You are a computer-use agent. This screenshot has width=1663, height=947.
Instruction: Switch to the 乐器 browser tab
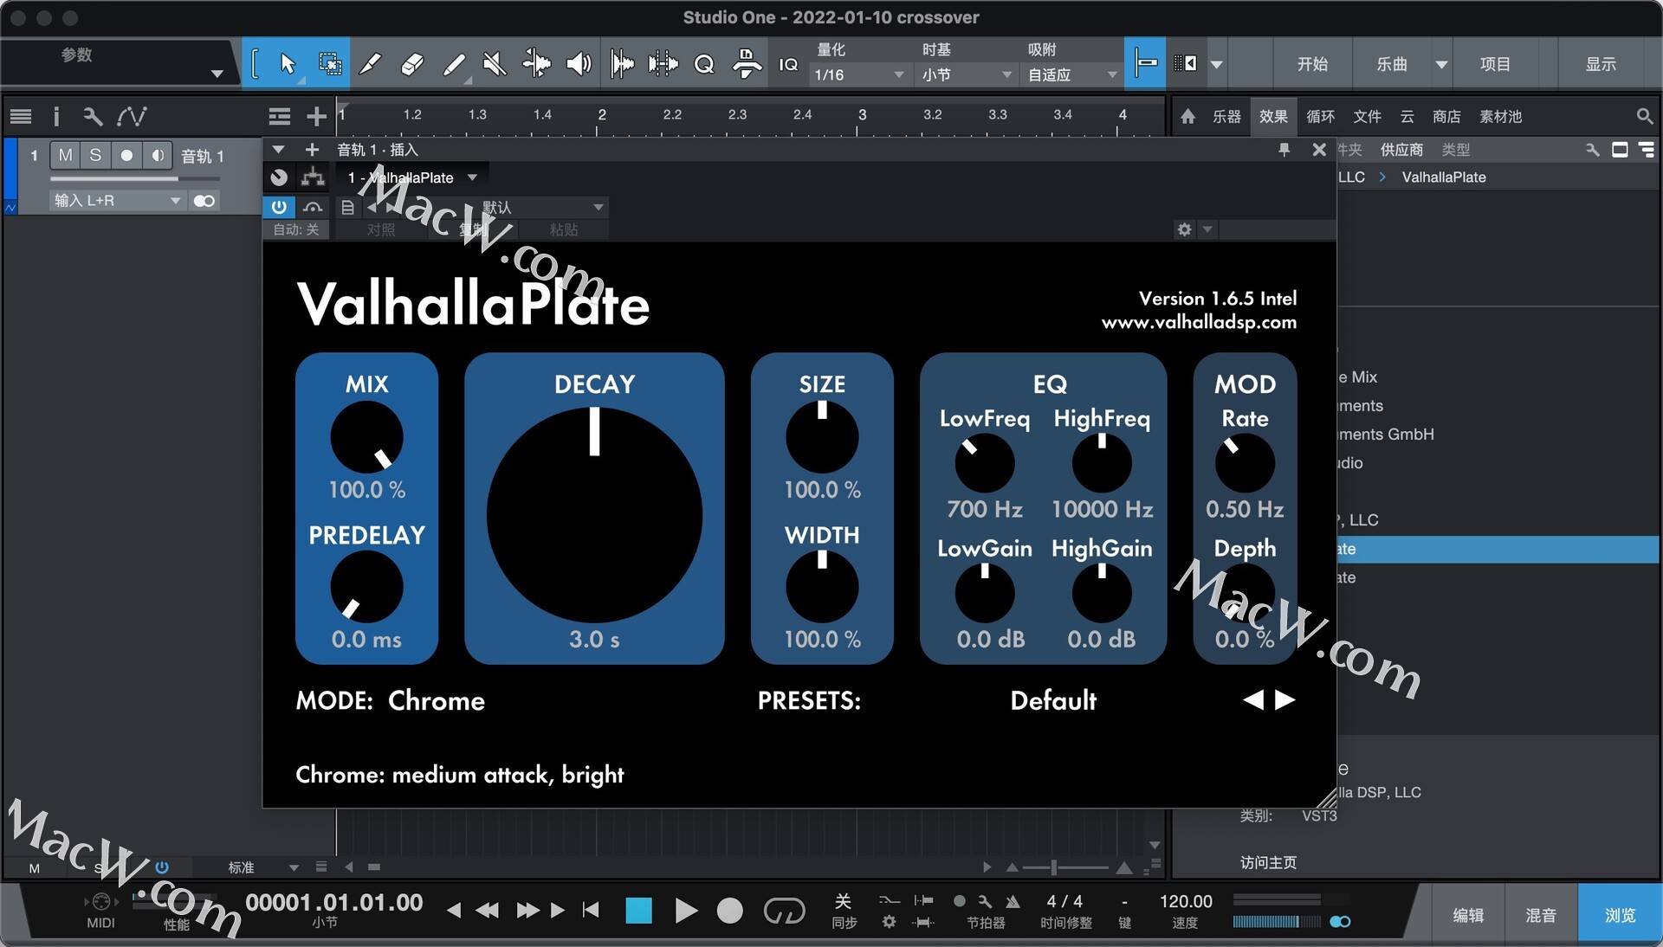(1226, 116)
